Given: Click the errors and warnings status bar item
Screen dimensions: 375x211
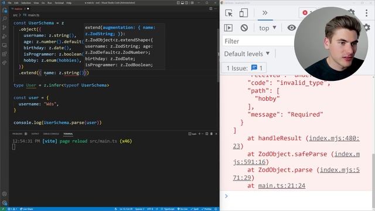Looking at the screenshot, I should [x=12, y=209].
